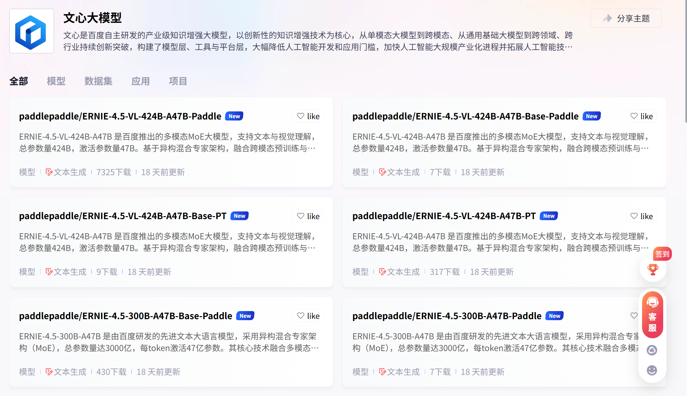Open the 数据集 tab
The image size is (687, 396).
[98, 81]
